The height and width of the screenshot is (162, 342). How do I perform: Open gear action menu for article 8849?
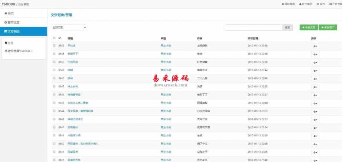click(315, 71)
